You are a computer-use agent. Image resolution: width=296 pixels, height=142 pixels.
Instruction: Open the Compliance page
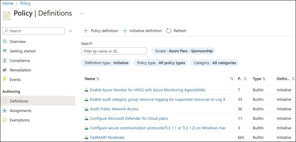click(x=20, y=61)
